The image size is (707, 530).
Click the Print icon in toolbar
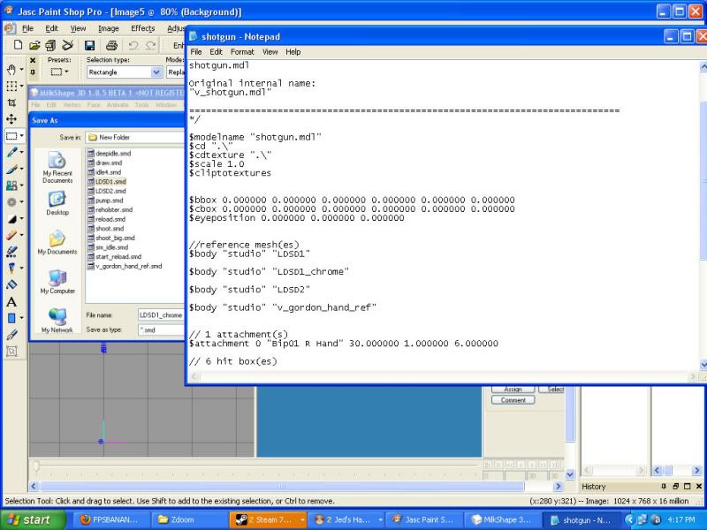[x=111, y=45]
